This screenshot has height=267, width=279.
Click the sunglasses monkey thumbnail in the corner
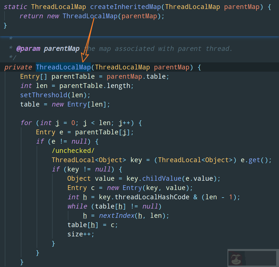click(236, 259)
